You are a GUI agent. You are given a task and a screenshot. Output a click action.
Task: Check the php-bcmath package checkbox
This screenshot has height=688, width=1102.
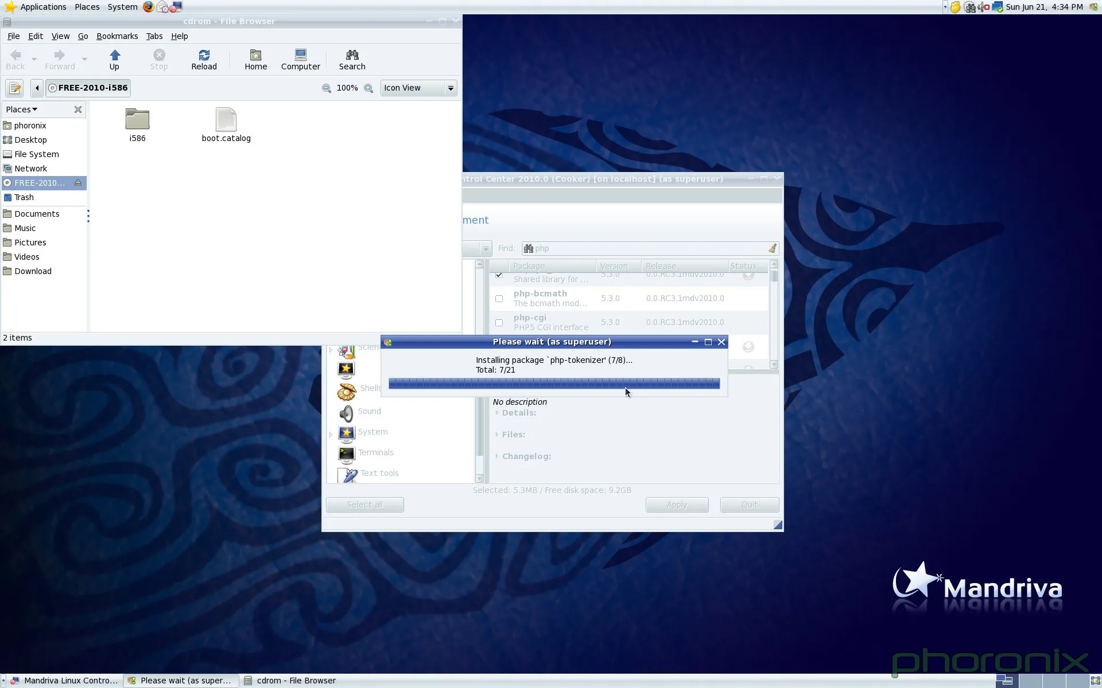(499, 299)
